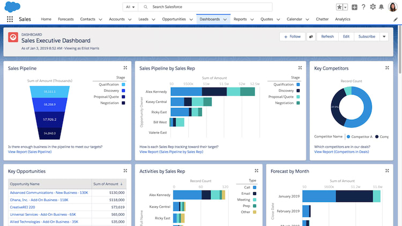Click Negotiation swatch in Sales Rep legend
Screen dimensions: 402x226
(x=298, y=103)
